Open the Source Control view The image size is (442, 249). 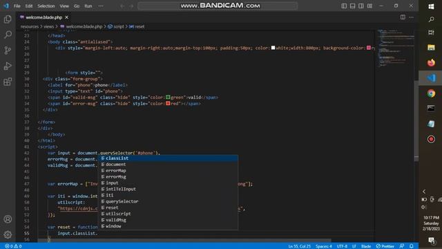8,50
